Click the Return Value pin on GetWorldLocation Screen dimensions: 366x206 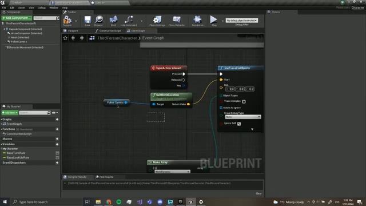tap(188, 104)
